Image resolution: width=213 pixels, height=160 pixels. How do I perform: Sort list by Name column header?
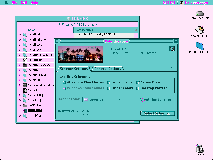45,30
